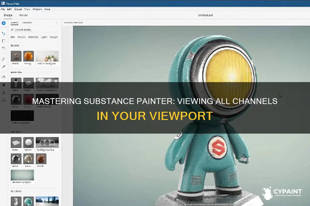Image resolution: width=310 pixels, height=206 pixels.
Task: Open the Edit menu
Action: coord(9,9)
